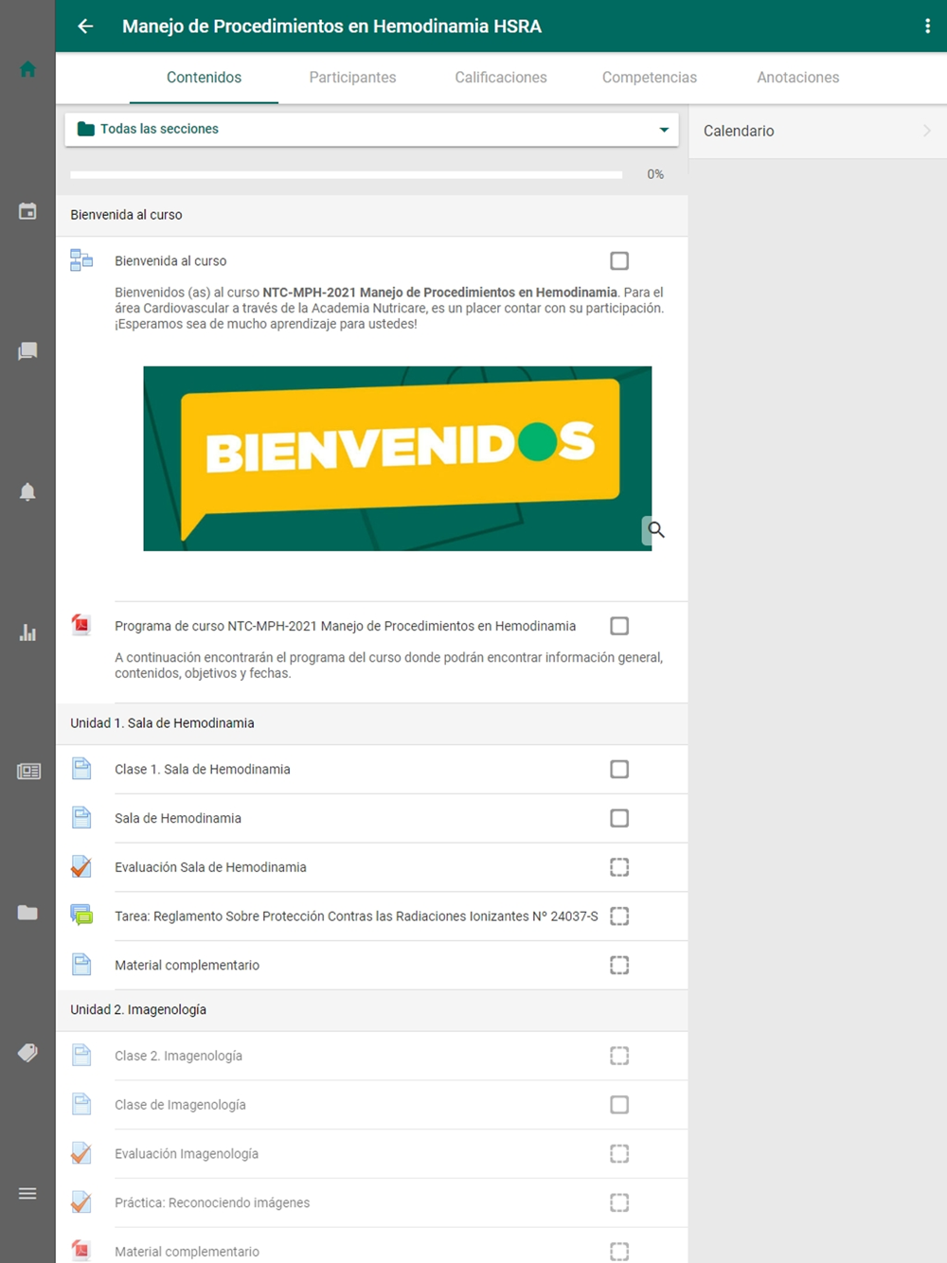Click completion box for Evaluación Sala de Hemodinamia
Image resolution: width=947 pixels, height=1263 pixels.
tap(619, 867)
